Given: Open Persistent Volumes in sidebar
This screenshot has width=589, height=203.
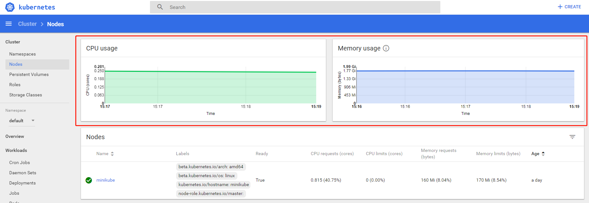Looking at the screenshot, I should (x=29, y=74).
